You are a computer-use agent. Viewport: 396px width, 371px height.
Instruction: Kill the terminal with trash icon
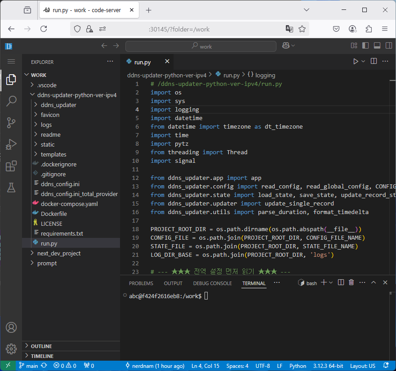[351, 283]
